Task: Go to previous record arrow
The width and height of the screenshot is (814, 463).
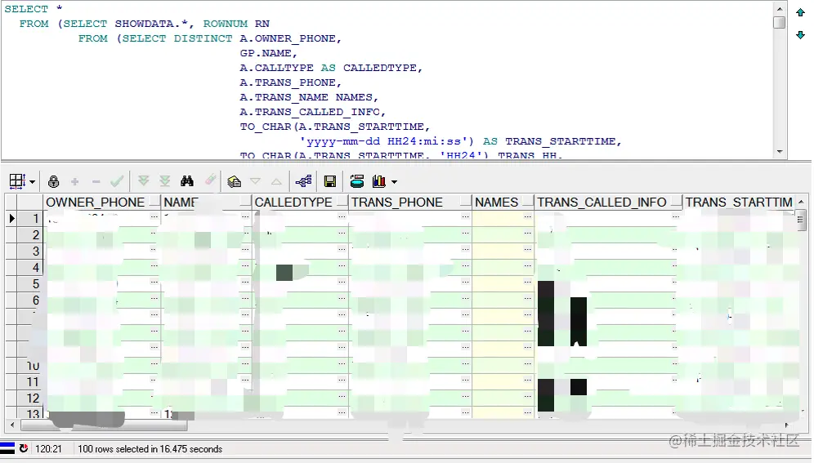Action: tap(277, 181)
